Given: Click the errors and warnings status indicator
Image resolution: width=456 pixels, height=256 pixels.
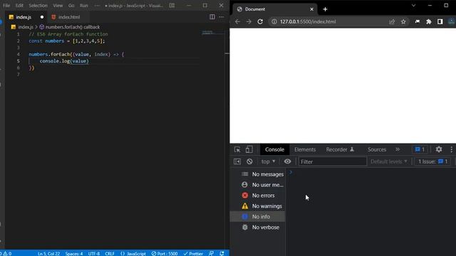Looking at the screenshot, I should click(6, 253).
